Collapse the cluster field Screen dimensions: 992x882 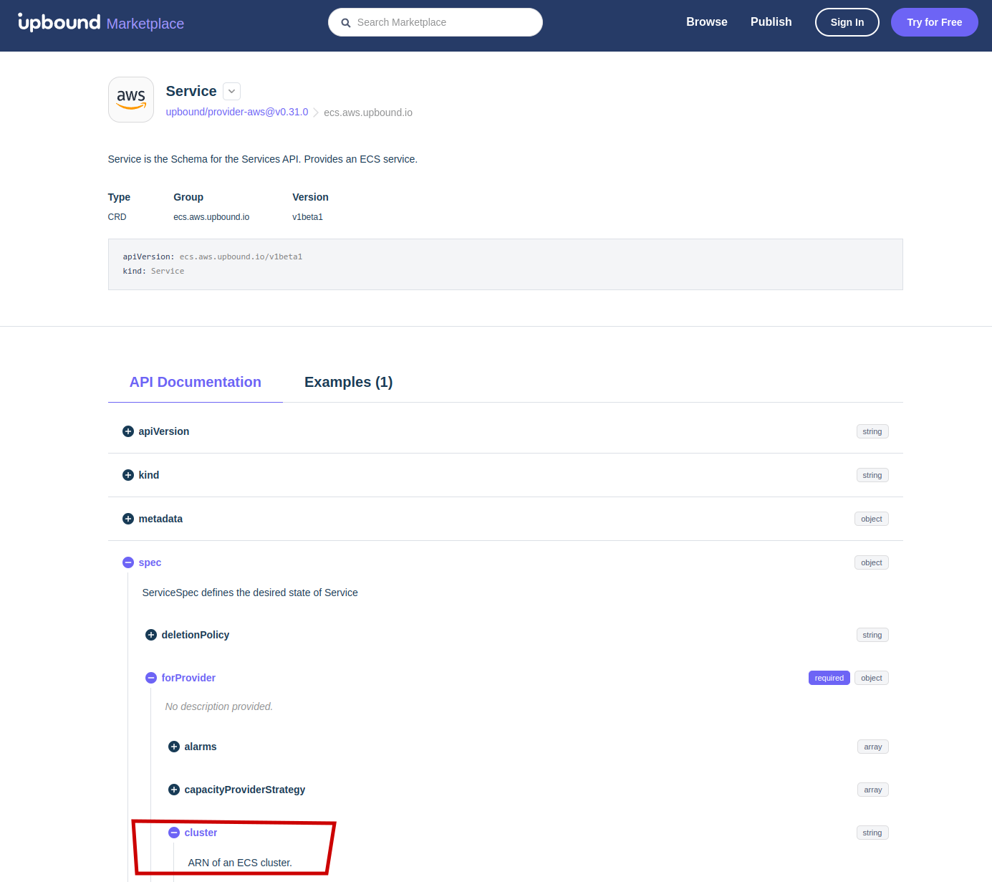(174, 832)
